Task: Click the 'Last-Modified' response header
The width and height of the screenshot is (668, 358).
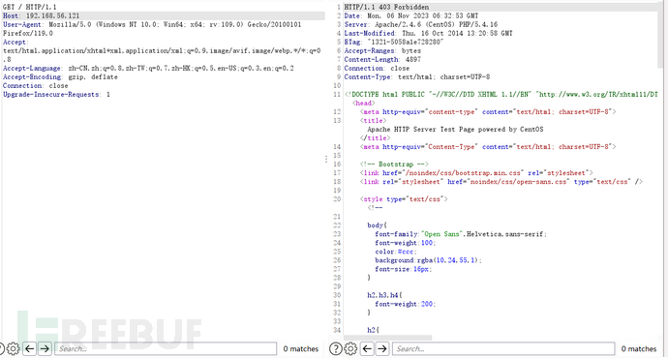Action: tap(428, 33)
